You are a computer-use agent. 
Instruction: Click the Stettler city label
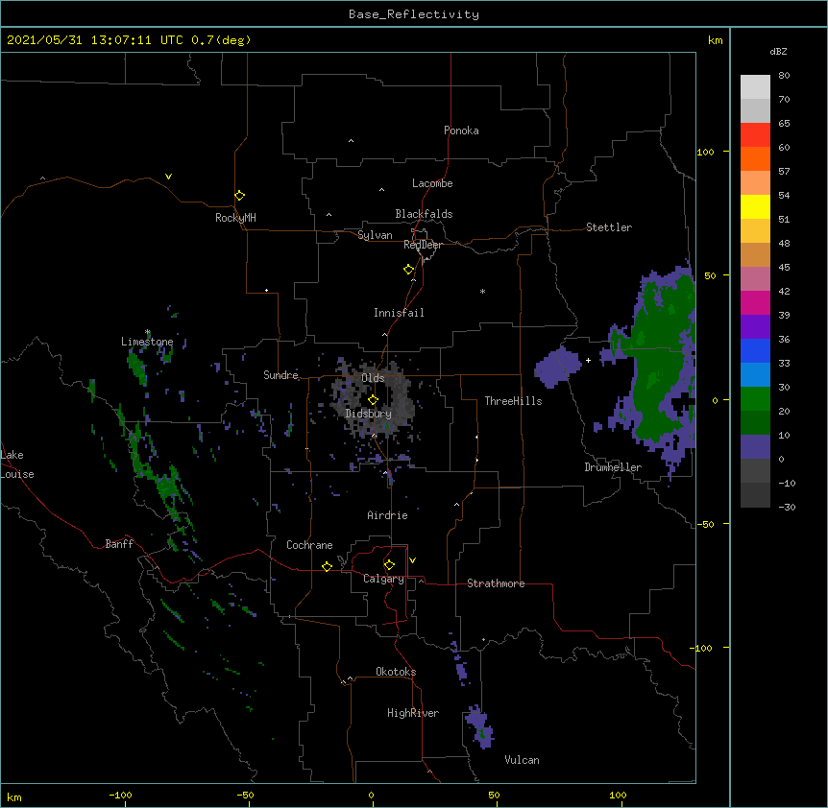[x=609, y=227]
